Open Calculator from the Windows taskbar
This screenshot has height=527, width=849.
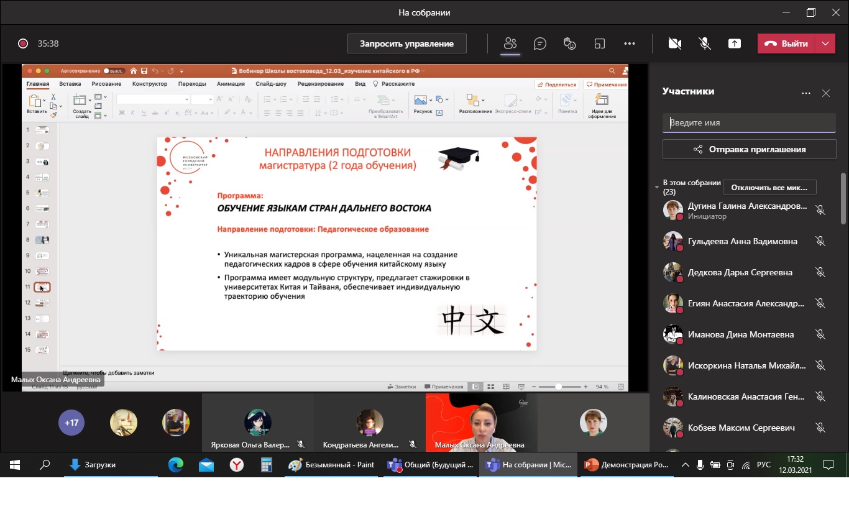pyautogui.click(x=267, y=465)
